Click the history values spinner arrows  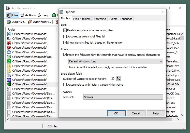(118, 79)
